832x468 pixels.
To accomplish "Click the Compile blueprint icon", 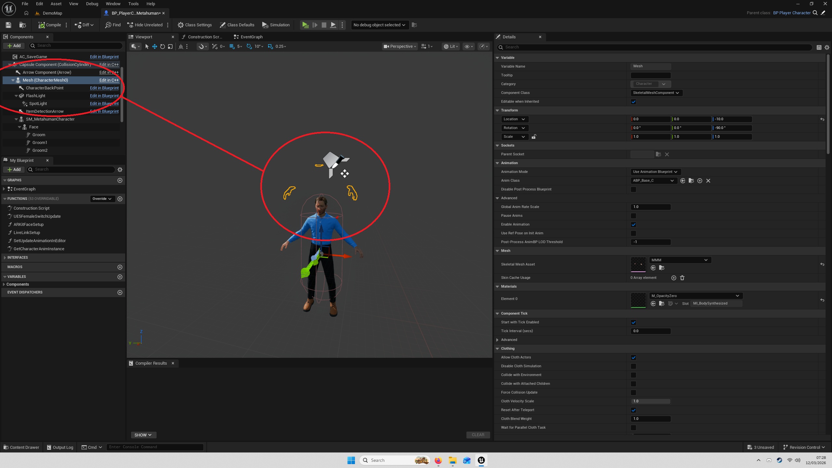I will pos(42,25).
